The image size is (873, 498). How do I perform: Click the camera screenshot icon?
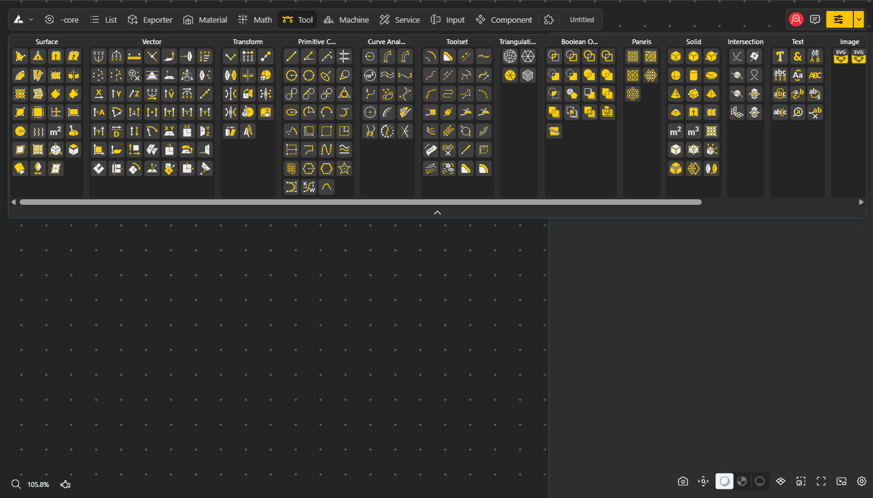click(683, 481)
